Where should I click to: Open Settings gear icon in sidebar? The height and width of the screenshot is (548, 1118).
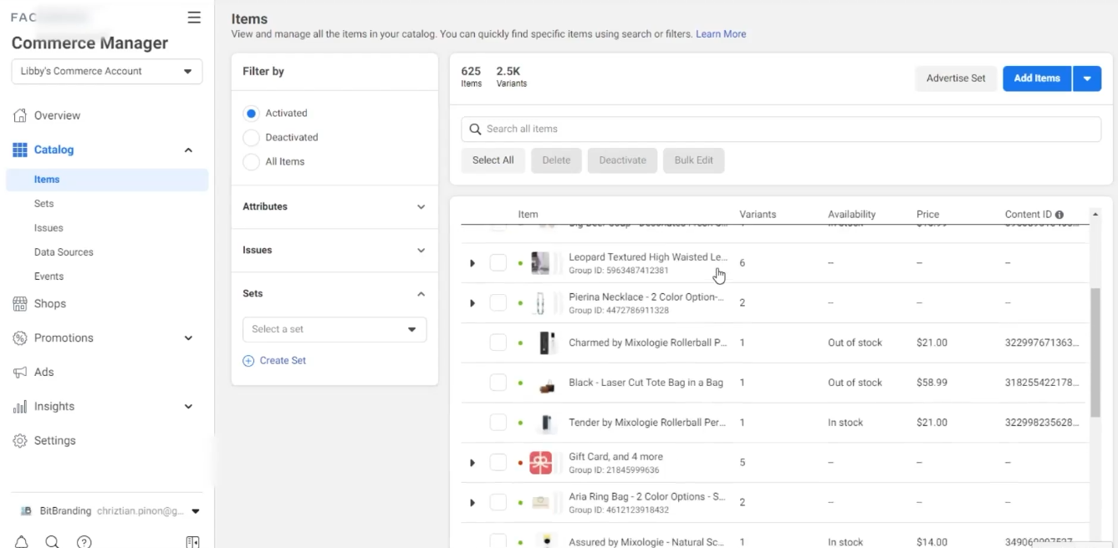pos(20,441)
